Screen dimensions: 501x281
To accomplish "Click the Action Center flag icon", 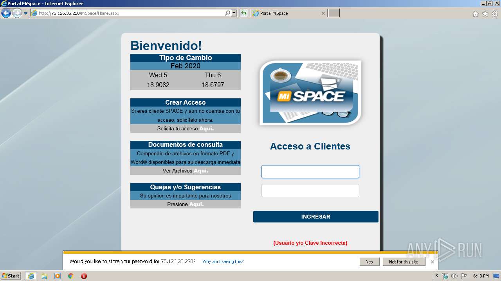I will pyautogui.click(x=464, y=276).
